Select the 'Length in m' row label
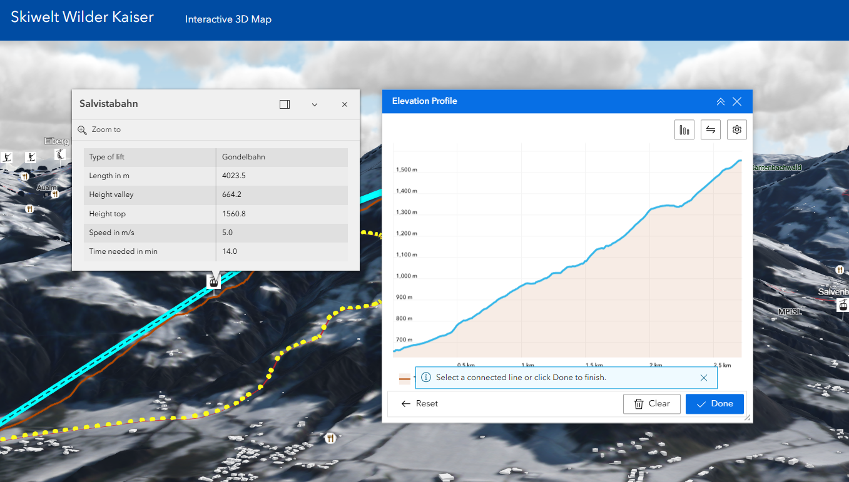The width and height of the screenshot is (849, 482). [109, 176]
